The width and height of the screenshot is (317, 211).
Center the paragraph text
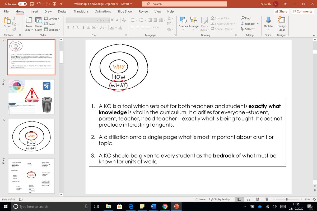(x=138, y=28)
